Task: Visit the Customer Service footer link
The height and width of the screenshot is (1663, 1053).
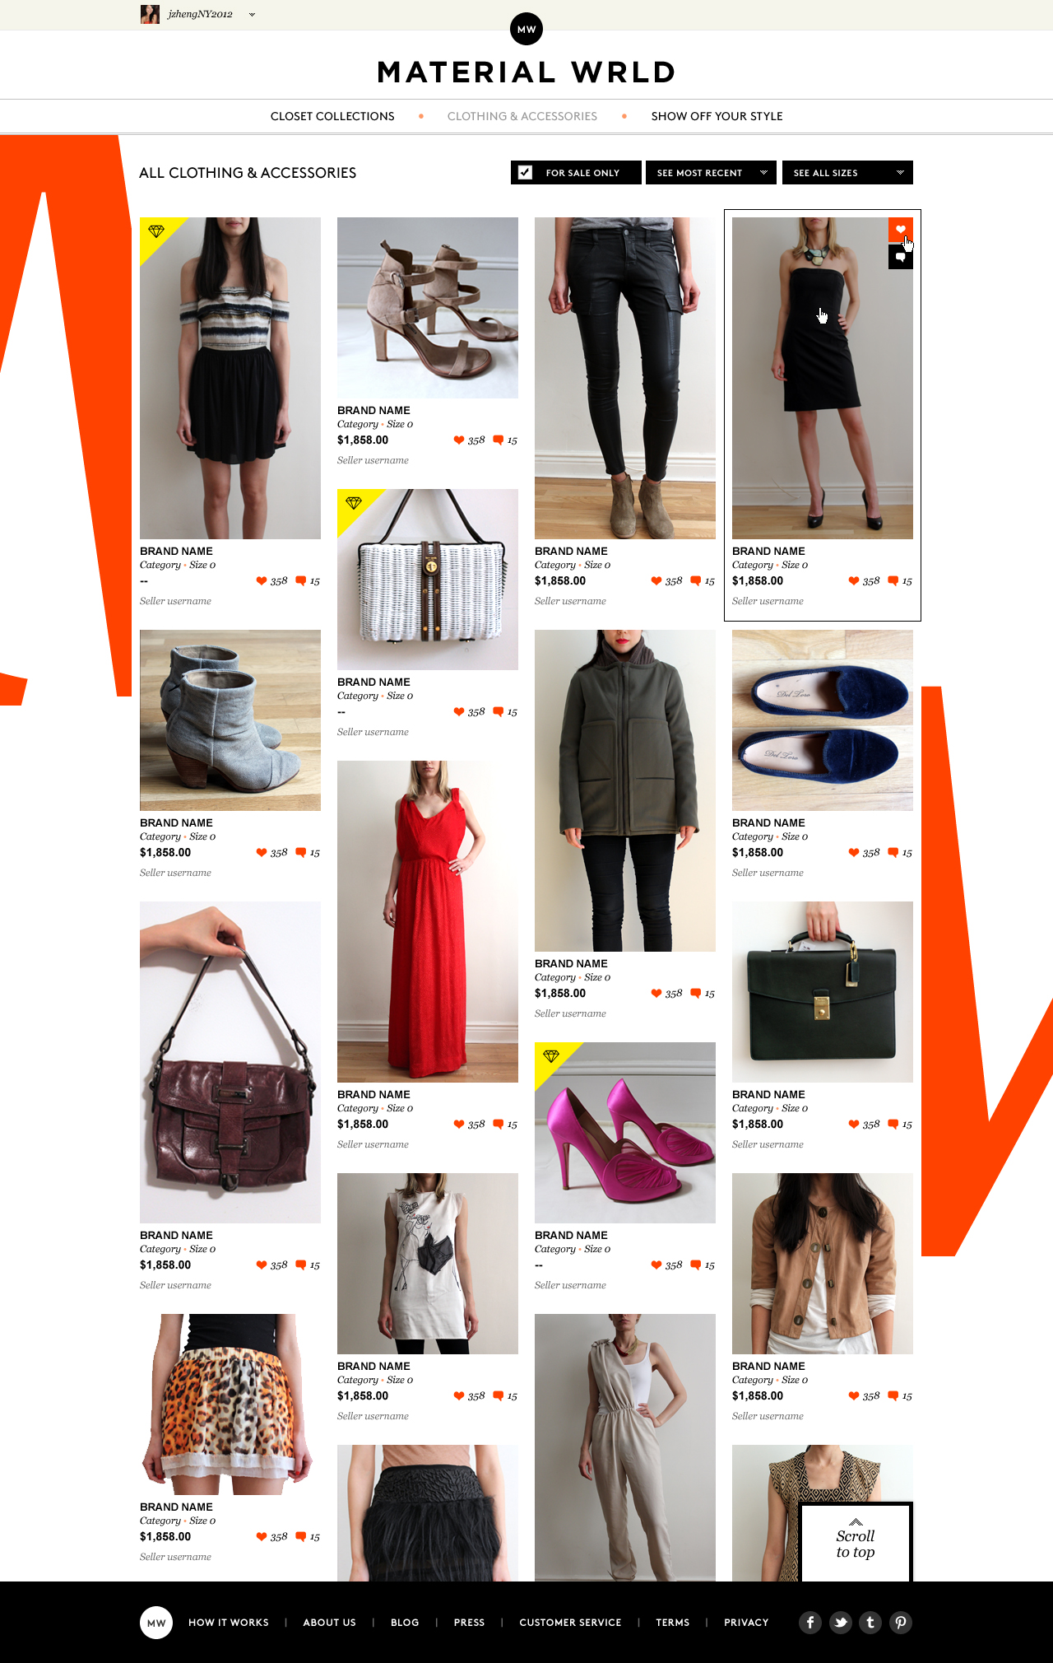Action: pyautogui.click(x=570, y=1622)
